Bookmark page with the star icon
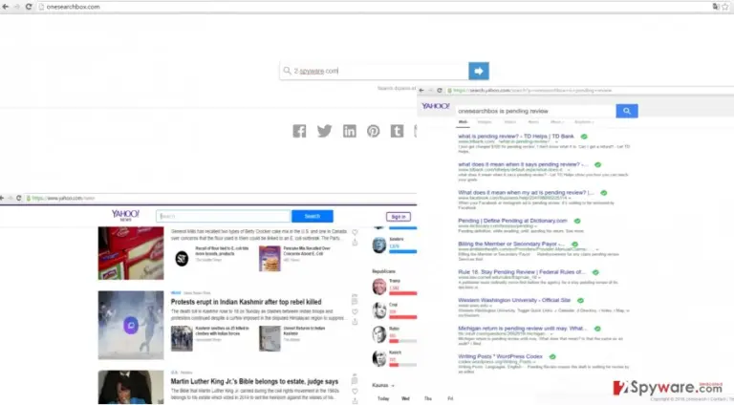Screen dimensions: 734x405 [x=725, y=7]
